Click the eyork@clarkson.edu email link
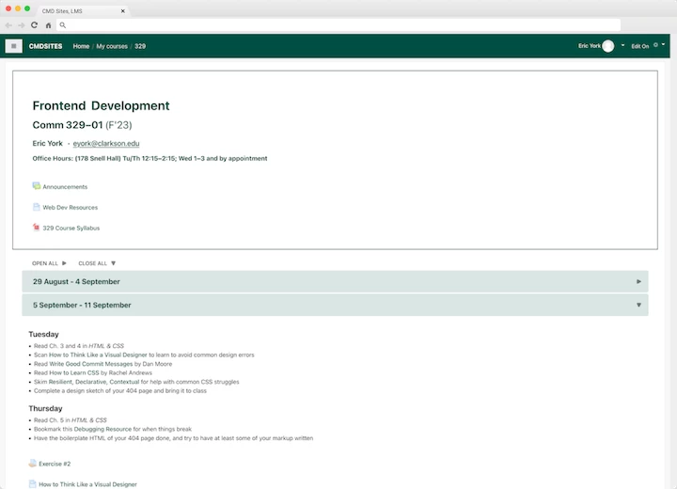 [x=106, y=144]
